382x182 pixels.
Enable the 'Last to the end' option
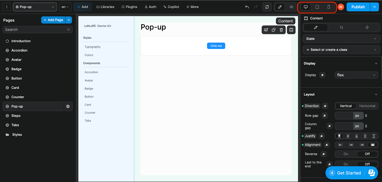pyautogui.click(x=345, y=164)
